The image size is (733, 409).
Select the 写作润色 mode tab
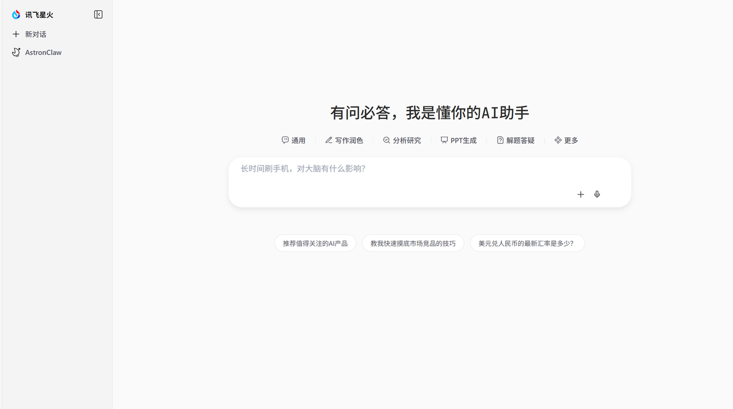pos(344,140)
